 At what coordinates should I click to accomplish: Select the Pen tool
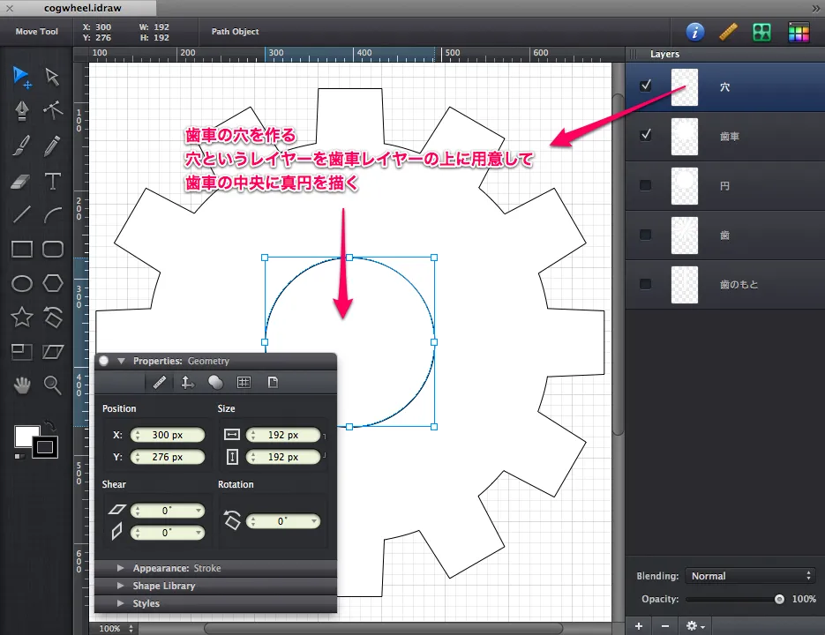(x=22, y=110)
